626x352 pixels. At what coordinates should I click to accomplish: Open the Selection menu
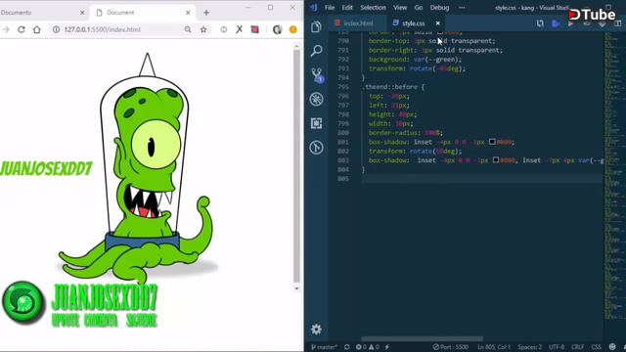click(x=373, y=8)
